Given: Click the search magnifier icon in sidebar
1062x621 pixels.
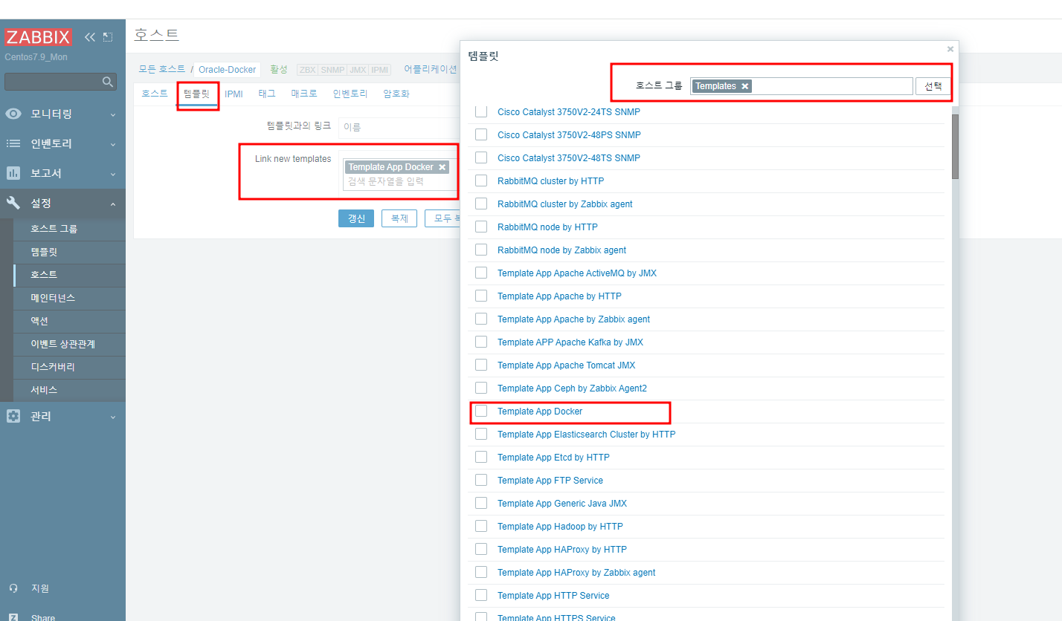Looking at the screenshot, I should (x=108, y=82).
